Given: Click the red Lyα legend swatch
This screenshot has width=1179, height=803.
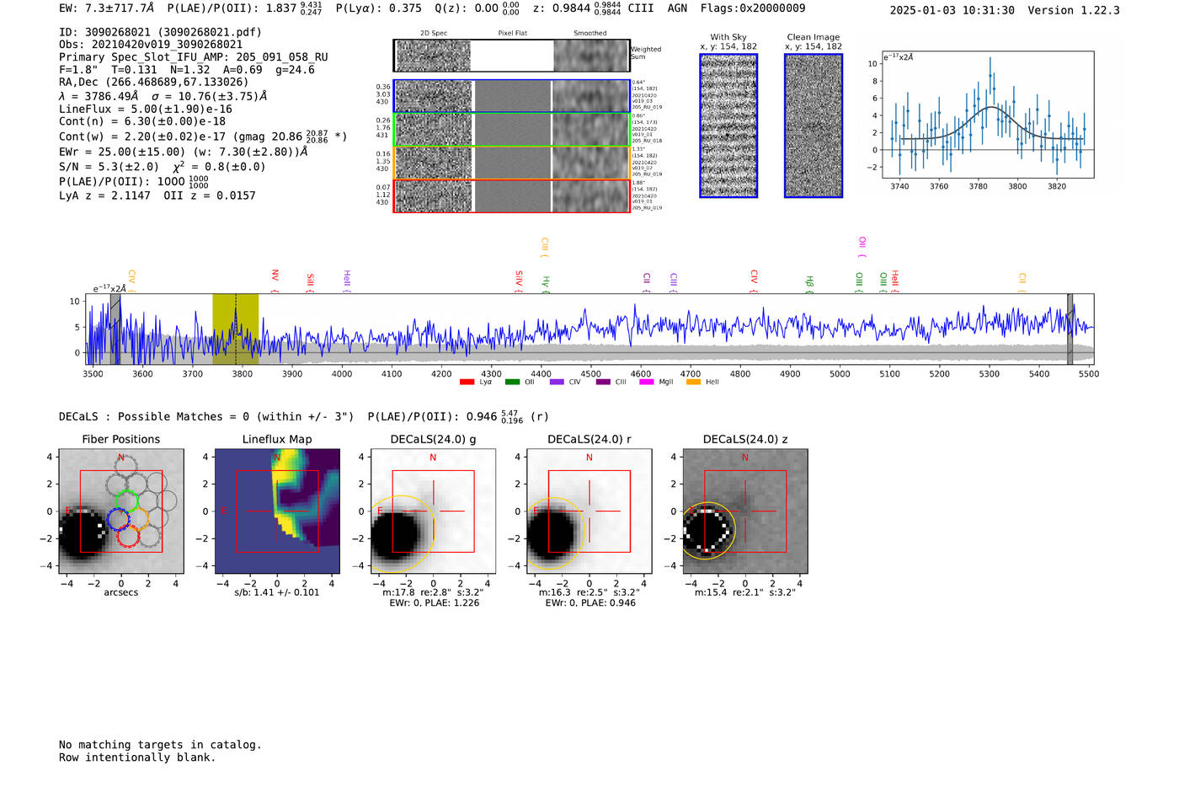Looking at the screenshot, I should 467,383.
